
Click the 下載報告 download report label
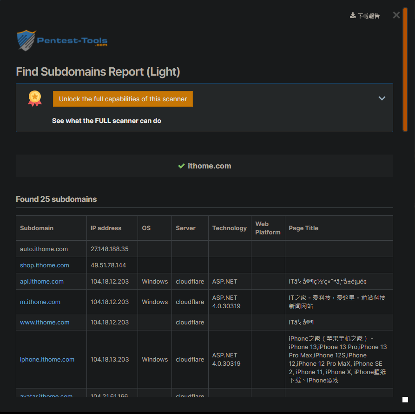coord(369,16)
